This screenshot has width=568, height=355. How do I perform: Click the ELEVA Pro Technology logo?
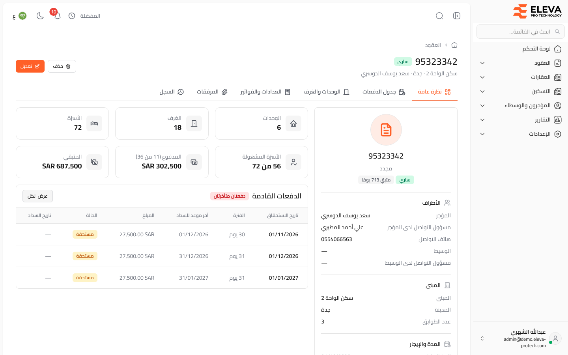click(537, 11)
